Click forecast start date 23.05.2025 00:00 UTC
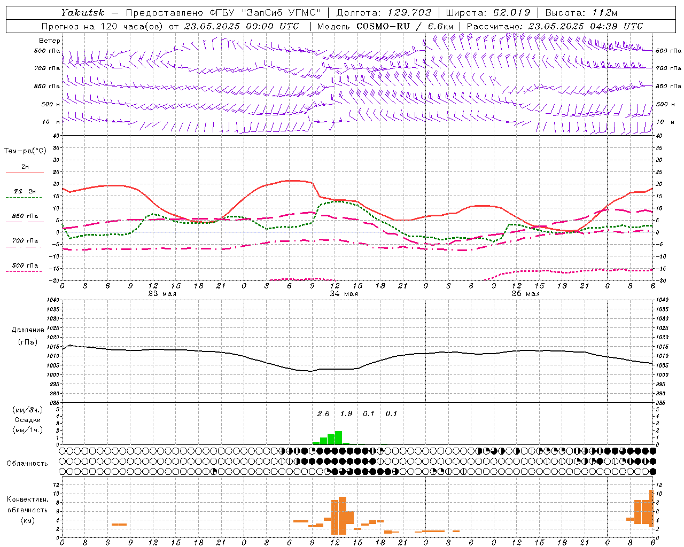 click(x=242, y=26)
